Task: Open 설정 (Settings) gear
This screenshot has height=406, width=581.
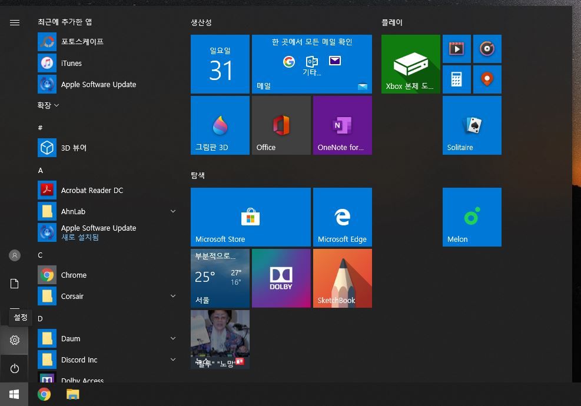Action: [15, 340]
